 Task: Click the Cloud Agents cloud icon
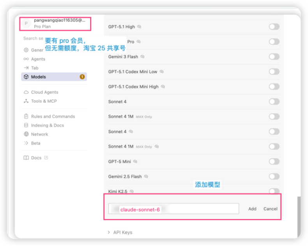(26, 92)
